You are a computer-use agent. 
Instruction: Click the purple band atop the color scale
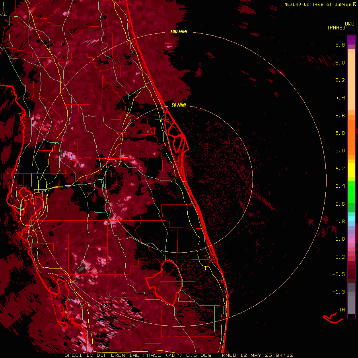[x=351, y=40]
